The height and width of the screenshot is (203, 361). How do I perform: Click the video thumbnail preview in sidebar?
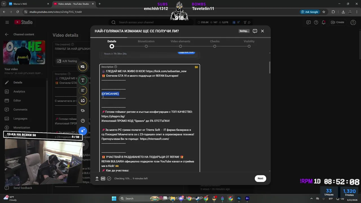tap(24, 52)
